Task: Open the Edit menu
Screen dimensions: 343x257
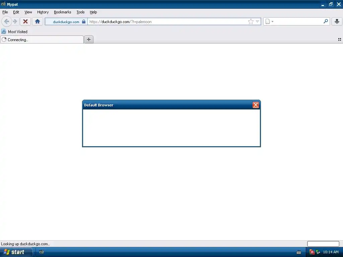Action: [16, 12]
